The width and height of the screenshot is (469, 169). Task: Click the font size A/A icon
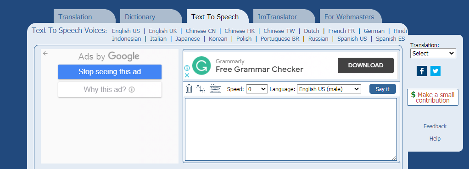tap(201, 89)
